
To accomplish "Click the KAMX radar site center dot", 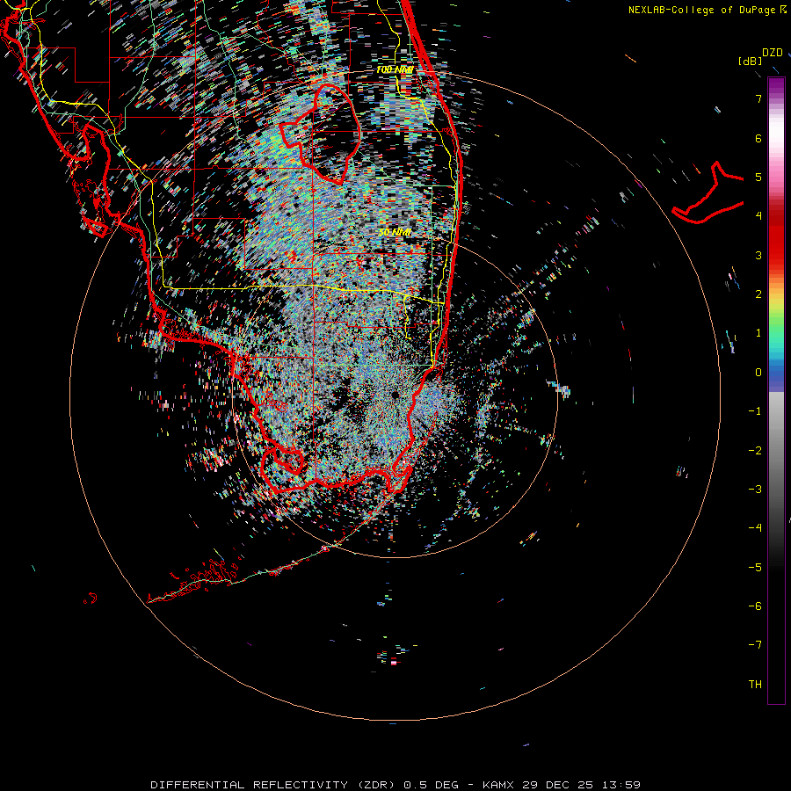I will click(x=395, y=394).
